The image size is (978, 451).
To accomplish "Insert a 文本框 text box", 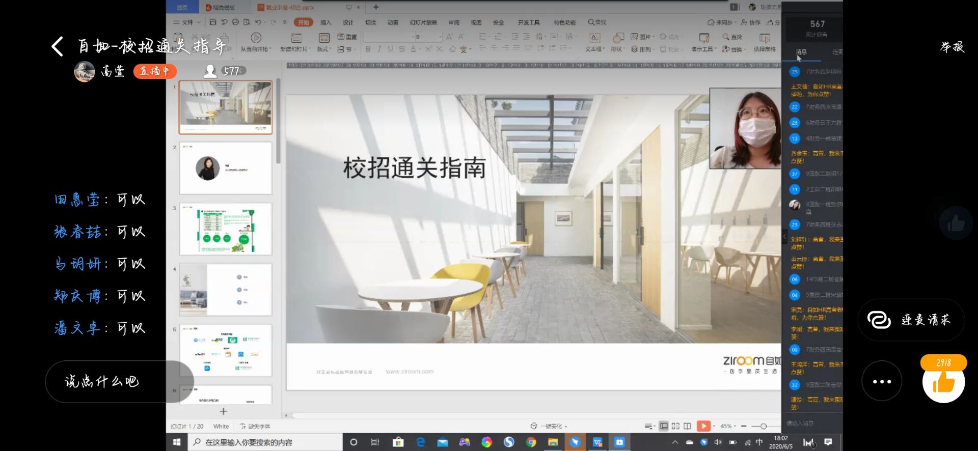I will [594, 42].
